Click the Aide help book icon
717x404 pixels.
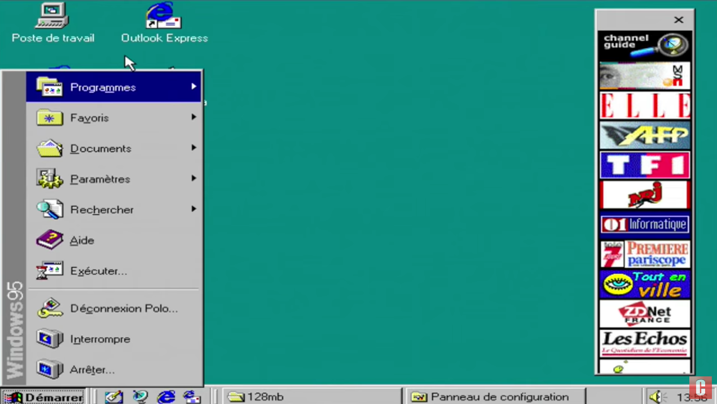[50, 240]
